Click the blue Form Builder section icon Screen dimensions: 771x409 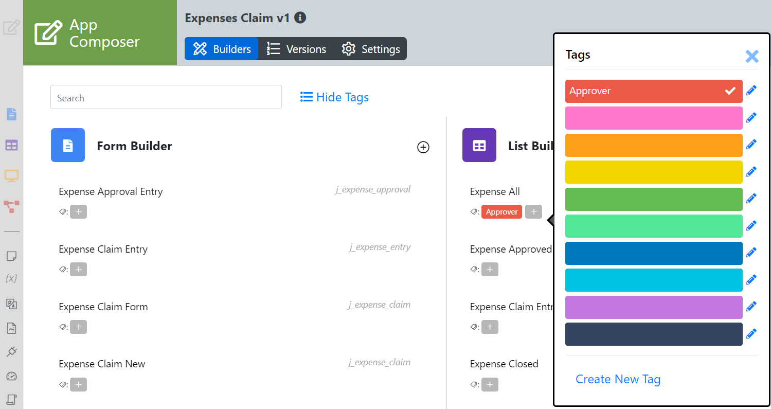pos(68,146)
